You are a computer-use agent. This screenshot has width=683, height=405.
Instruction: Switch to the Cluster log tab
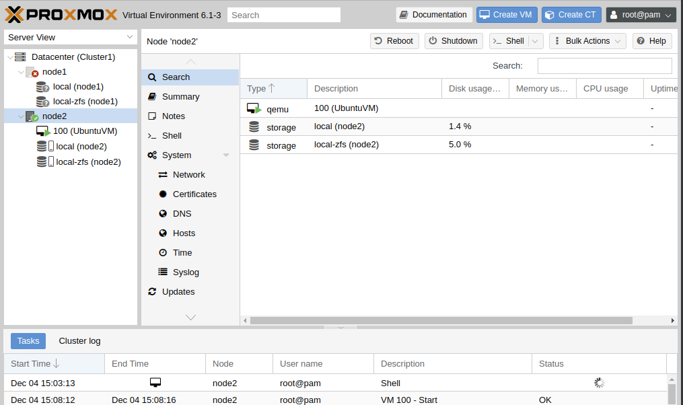click(79, 341)
